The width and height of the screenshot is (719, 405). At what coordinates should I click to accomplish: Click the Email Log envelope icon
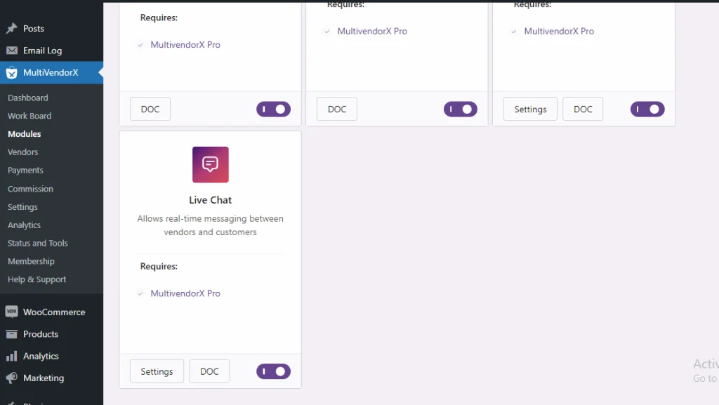click(x=11, y=51)
